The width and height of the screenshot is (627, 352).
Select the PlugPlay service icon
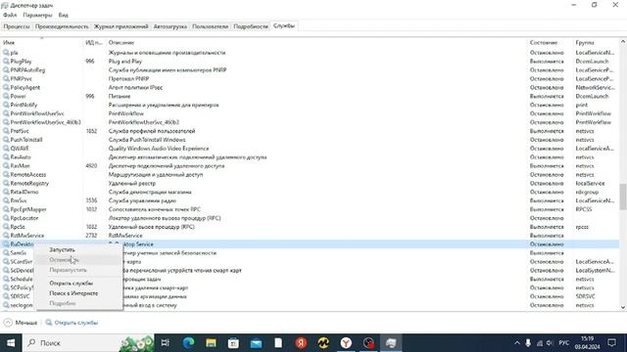coord(6,61)
